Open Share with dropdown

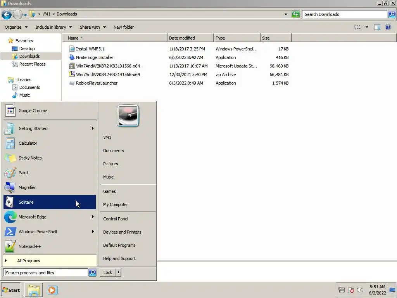pos(93,27)
